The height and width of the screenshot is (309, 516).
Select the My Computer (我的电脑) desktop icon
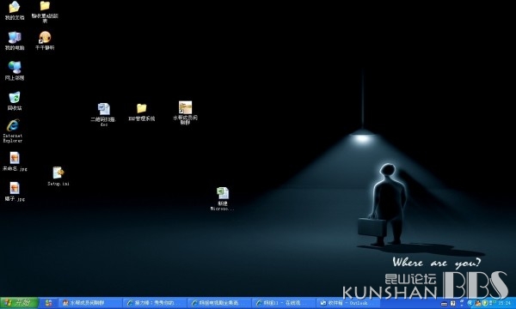pos(15,40)
